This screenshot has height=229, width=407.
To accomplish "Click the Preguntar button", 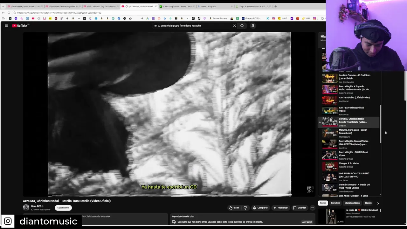I will click(x=280, y=208).
